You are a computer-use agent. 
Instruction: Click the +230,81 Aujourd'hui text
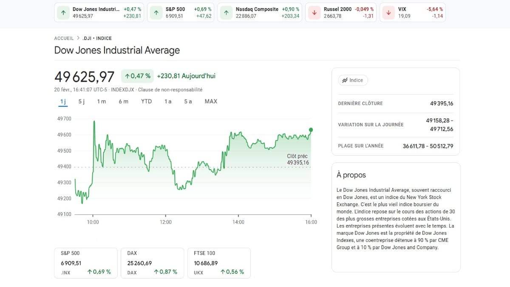186,76
